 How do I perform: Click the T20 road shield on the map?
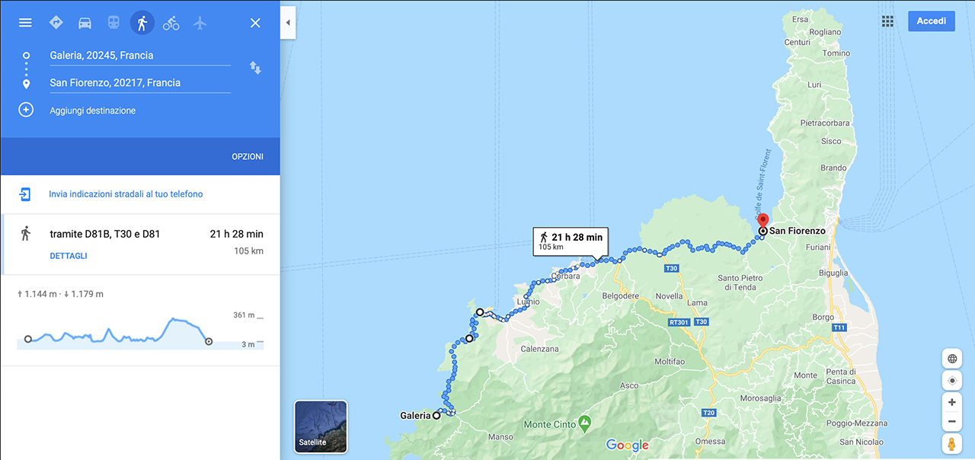tap(709, 413)
